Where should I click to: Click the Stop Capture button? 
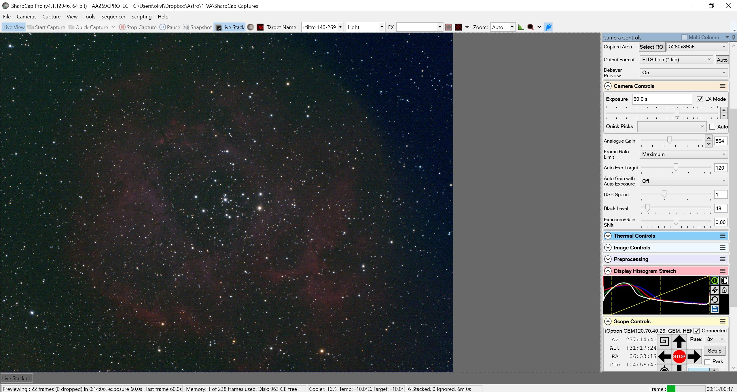(x=138, y=27)
